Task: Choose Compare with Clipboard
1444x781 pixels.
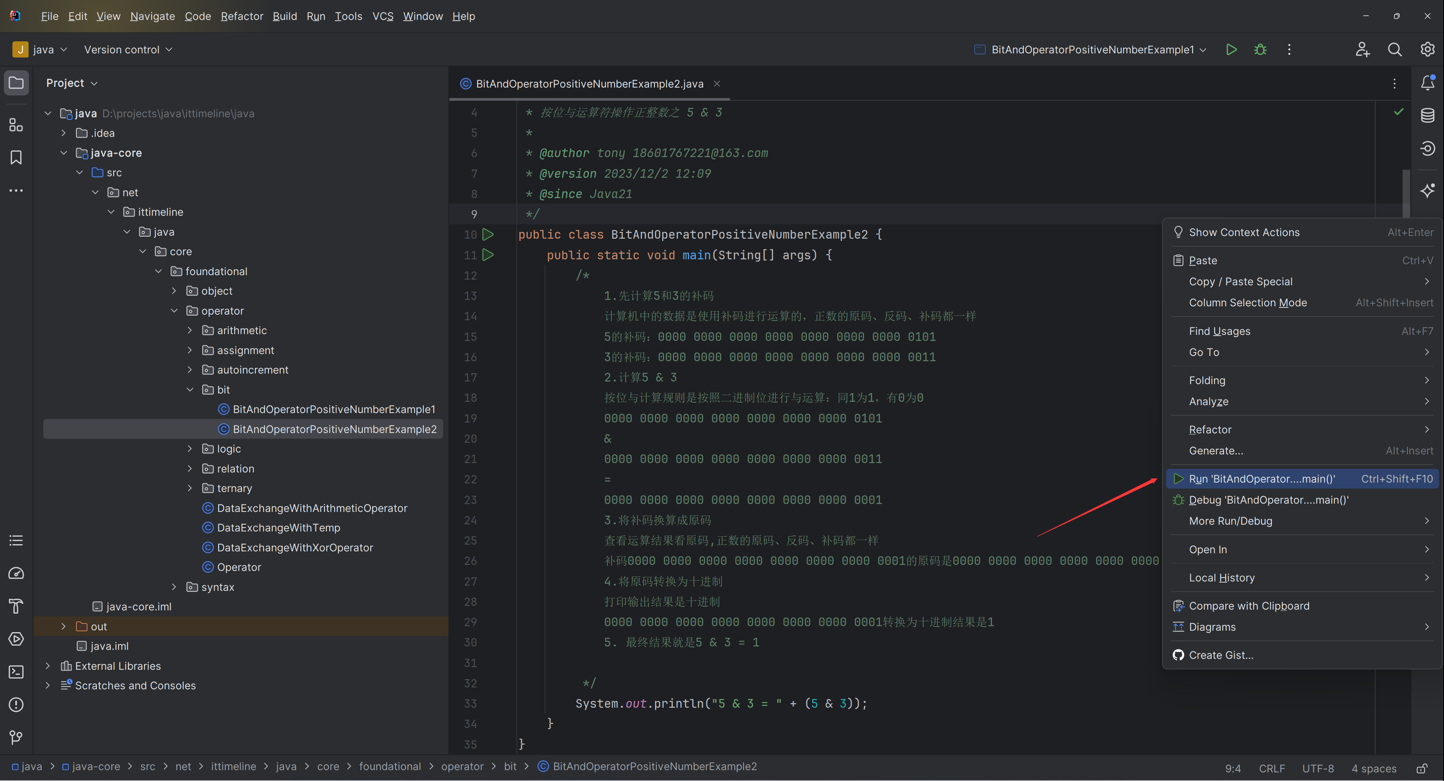Action: point(1303,605)
